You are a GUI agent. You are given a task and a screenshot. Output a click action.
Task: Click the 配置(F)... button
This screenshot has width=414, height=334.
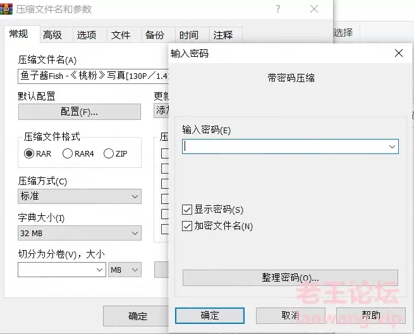(x=80, y=112)
